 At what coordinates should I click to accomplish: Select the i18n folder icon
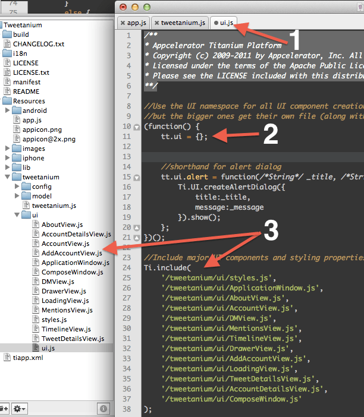pyautogui.click(x=7, y=53)
